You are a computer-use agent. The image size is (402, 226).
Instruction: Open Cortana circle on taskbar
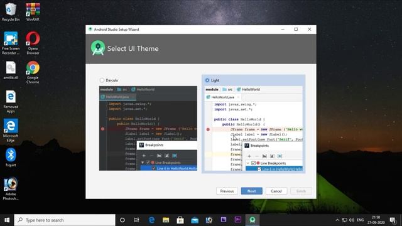pos(122,220)
